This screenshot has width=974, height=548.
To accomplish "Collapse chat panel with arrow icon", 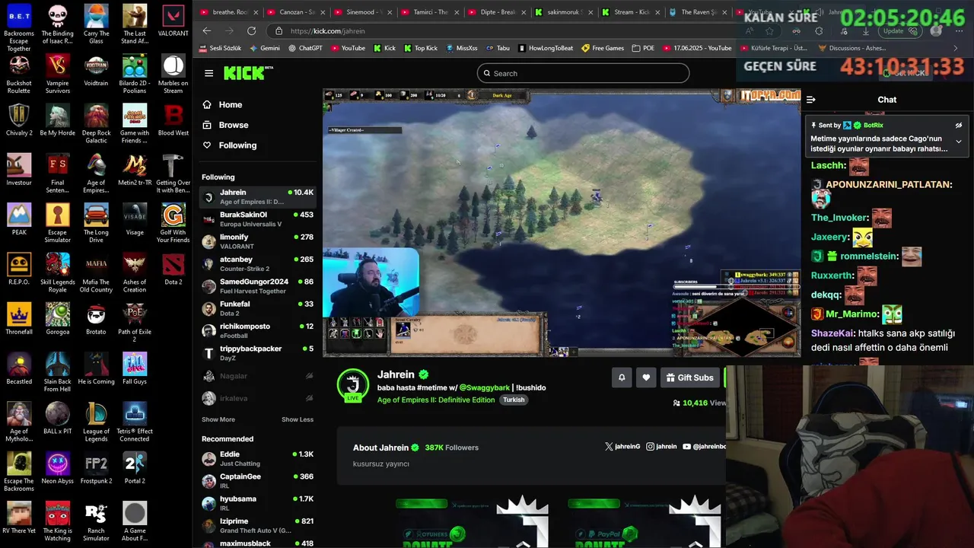I will tap(811, 100).
